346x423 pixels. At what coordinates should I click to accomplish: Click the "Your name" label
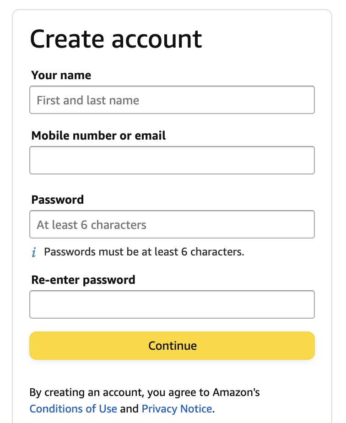coord(61,75)
